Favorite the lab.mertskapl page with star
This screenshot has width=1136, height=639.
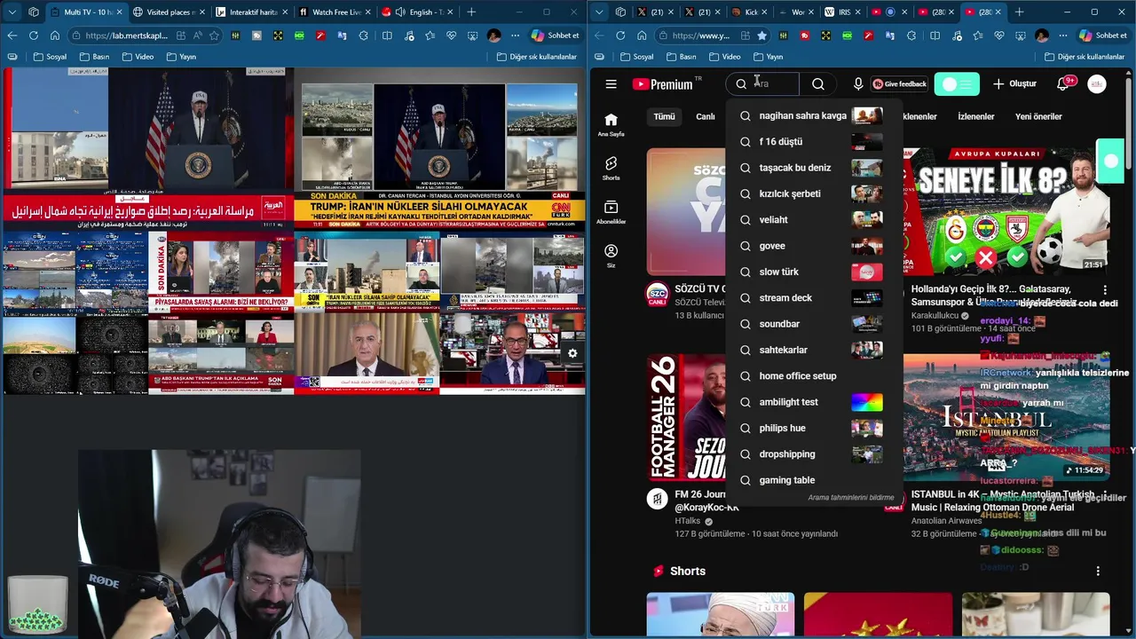click(214, 35)
